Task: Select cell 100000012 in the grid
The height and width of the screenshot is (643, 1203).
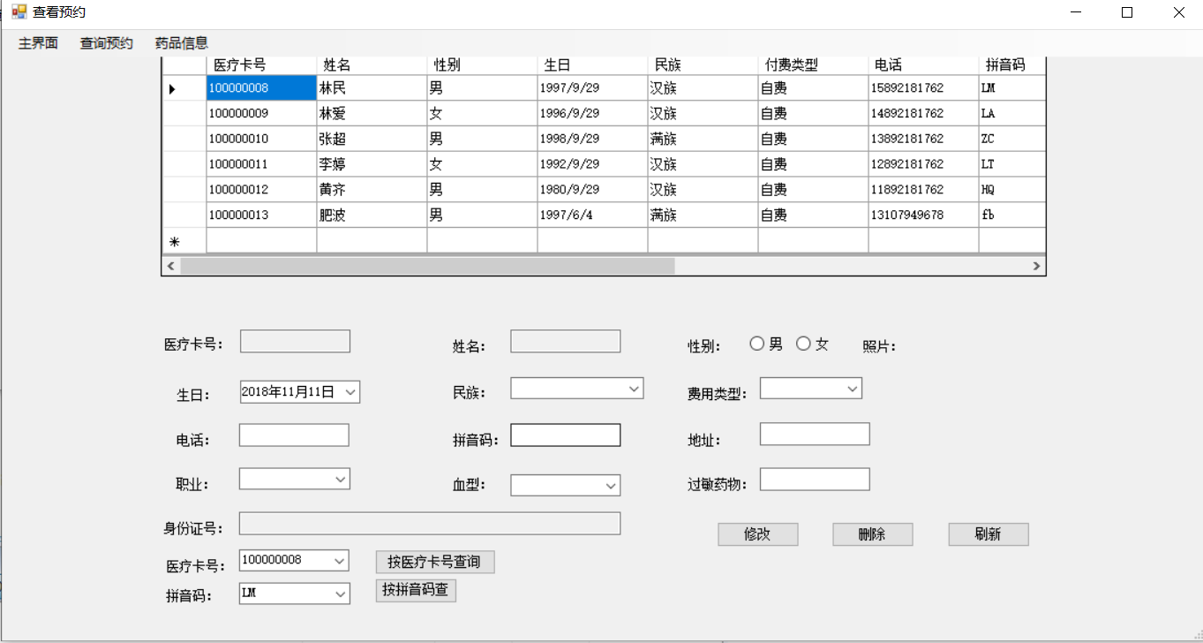Action: pos(261,190)
